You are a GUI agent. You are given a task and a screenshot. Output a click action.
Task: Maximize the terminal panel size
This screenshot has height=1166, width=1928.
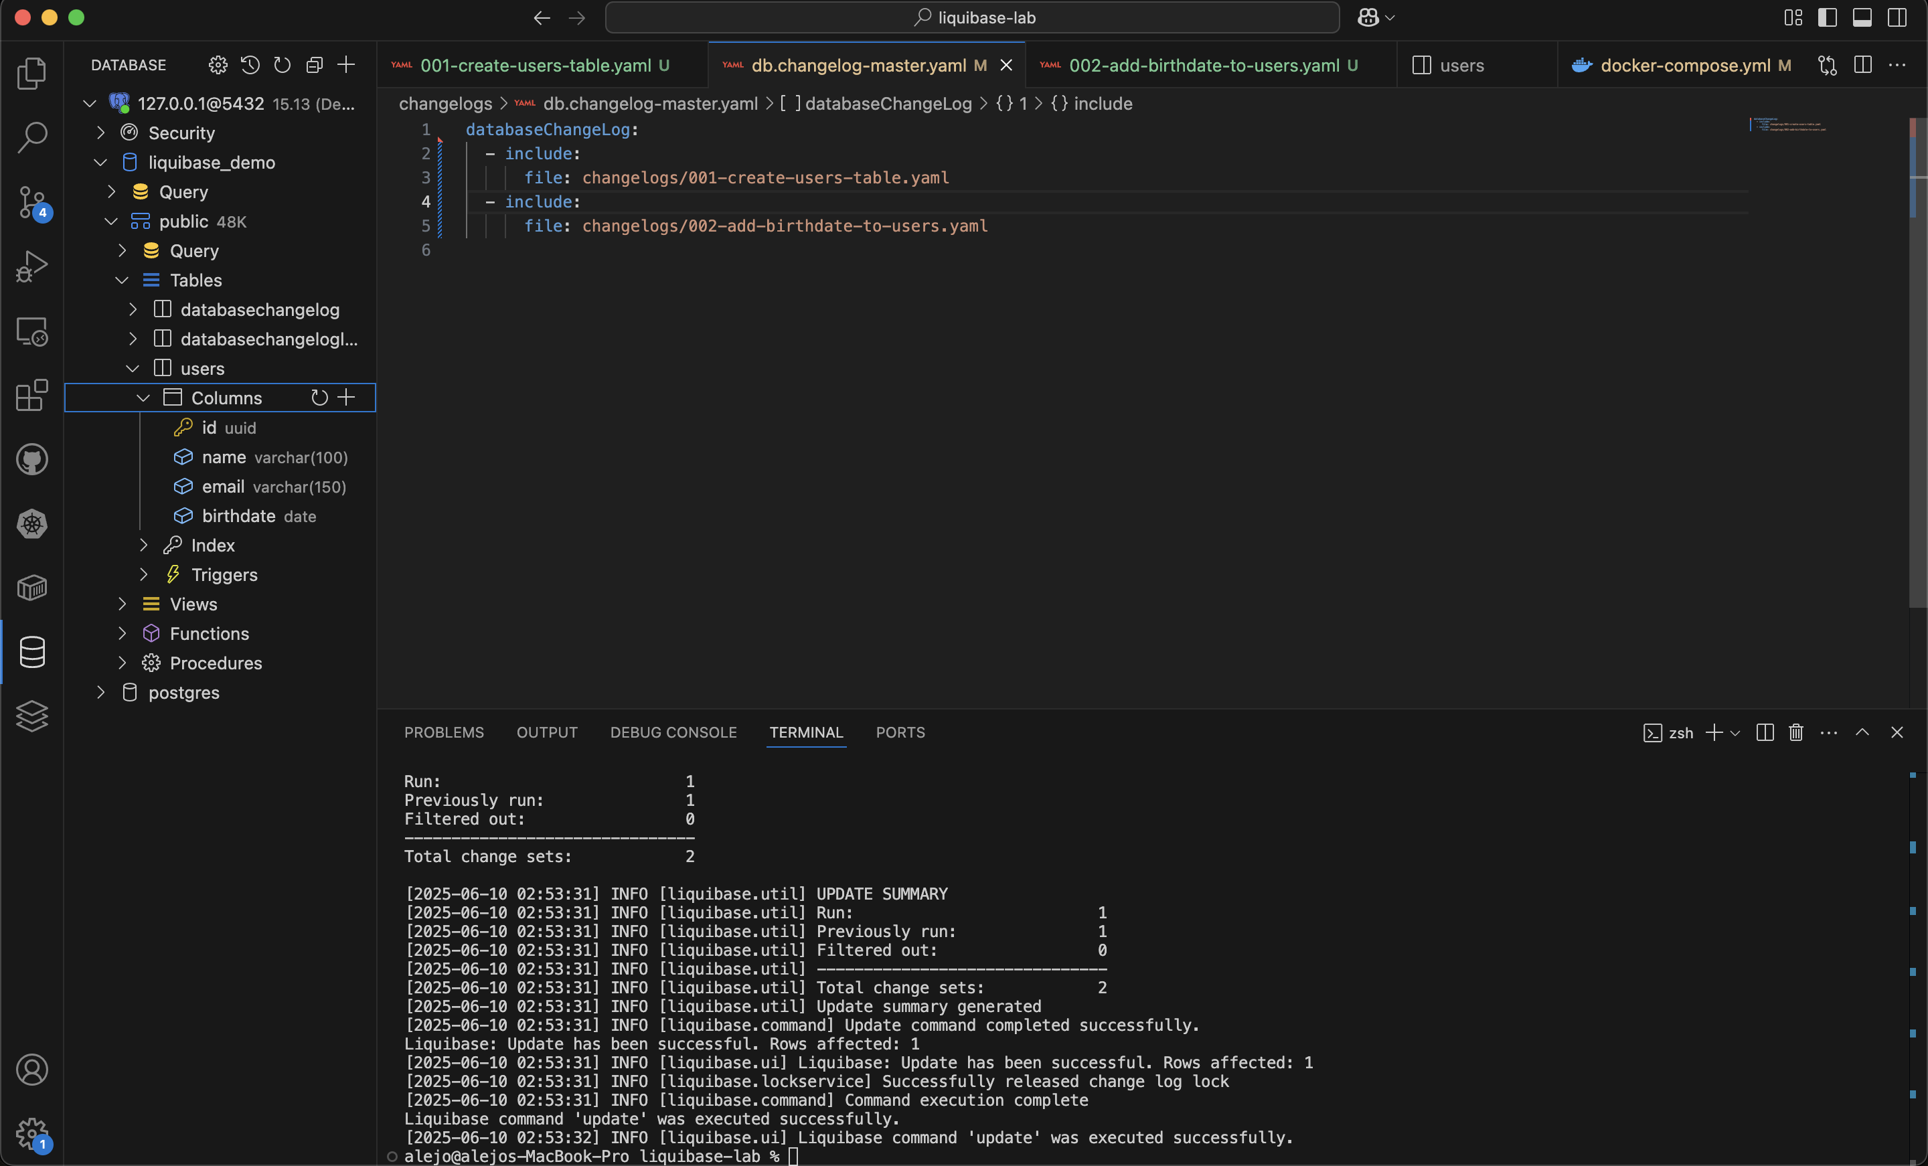point(1862,732)
